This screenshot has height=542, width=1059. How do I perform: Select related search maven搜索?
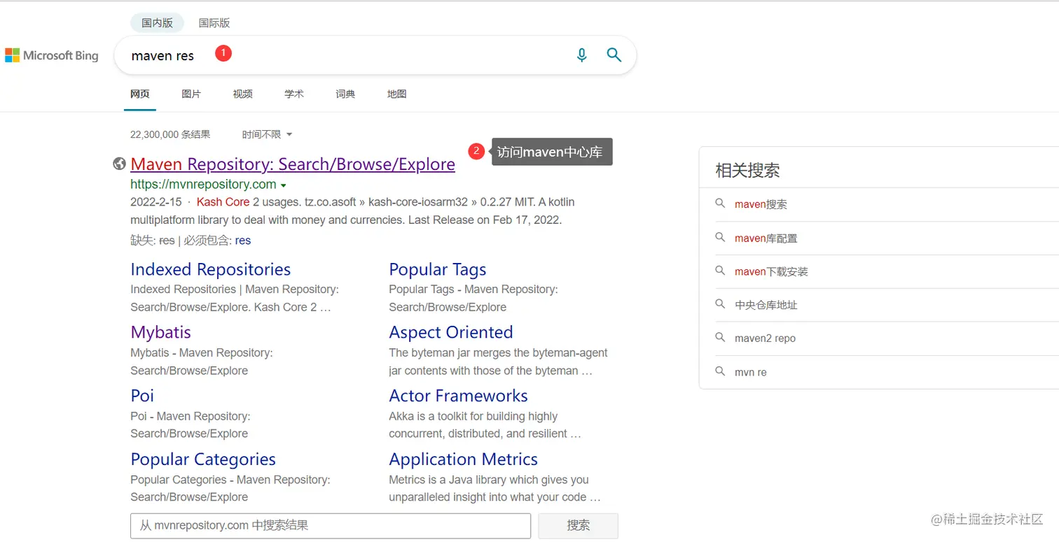[x=761, y=204]
